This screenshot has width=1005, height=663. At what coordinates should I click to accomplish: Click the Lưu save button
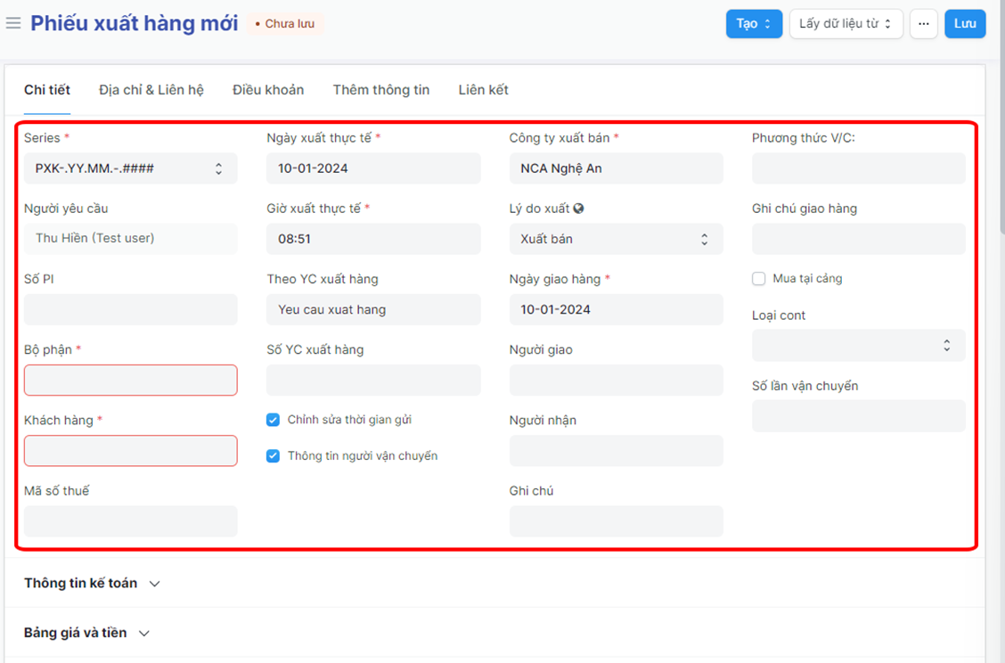tap(965, 24)
